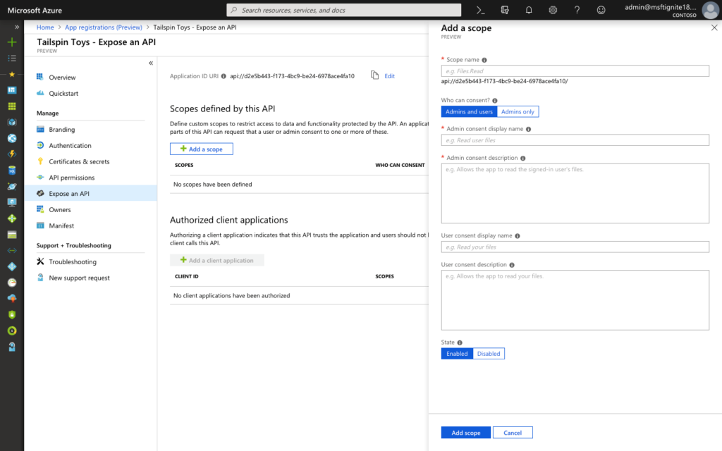Open the API permissions menu item
The image size is (722, 451).
point(71,178)
